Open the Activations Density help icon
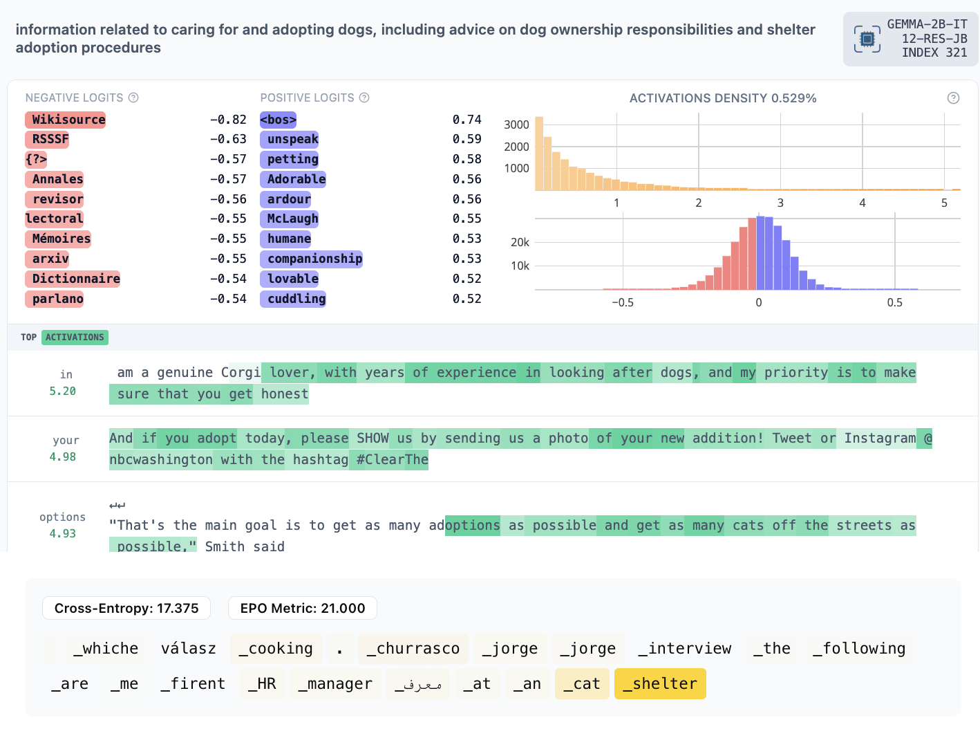 (x=953, y=98)
